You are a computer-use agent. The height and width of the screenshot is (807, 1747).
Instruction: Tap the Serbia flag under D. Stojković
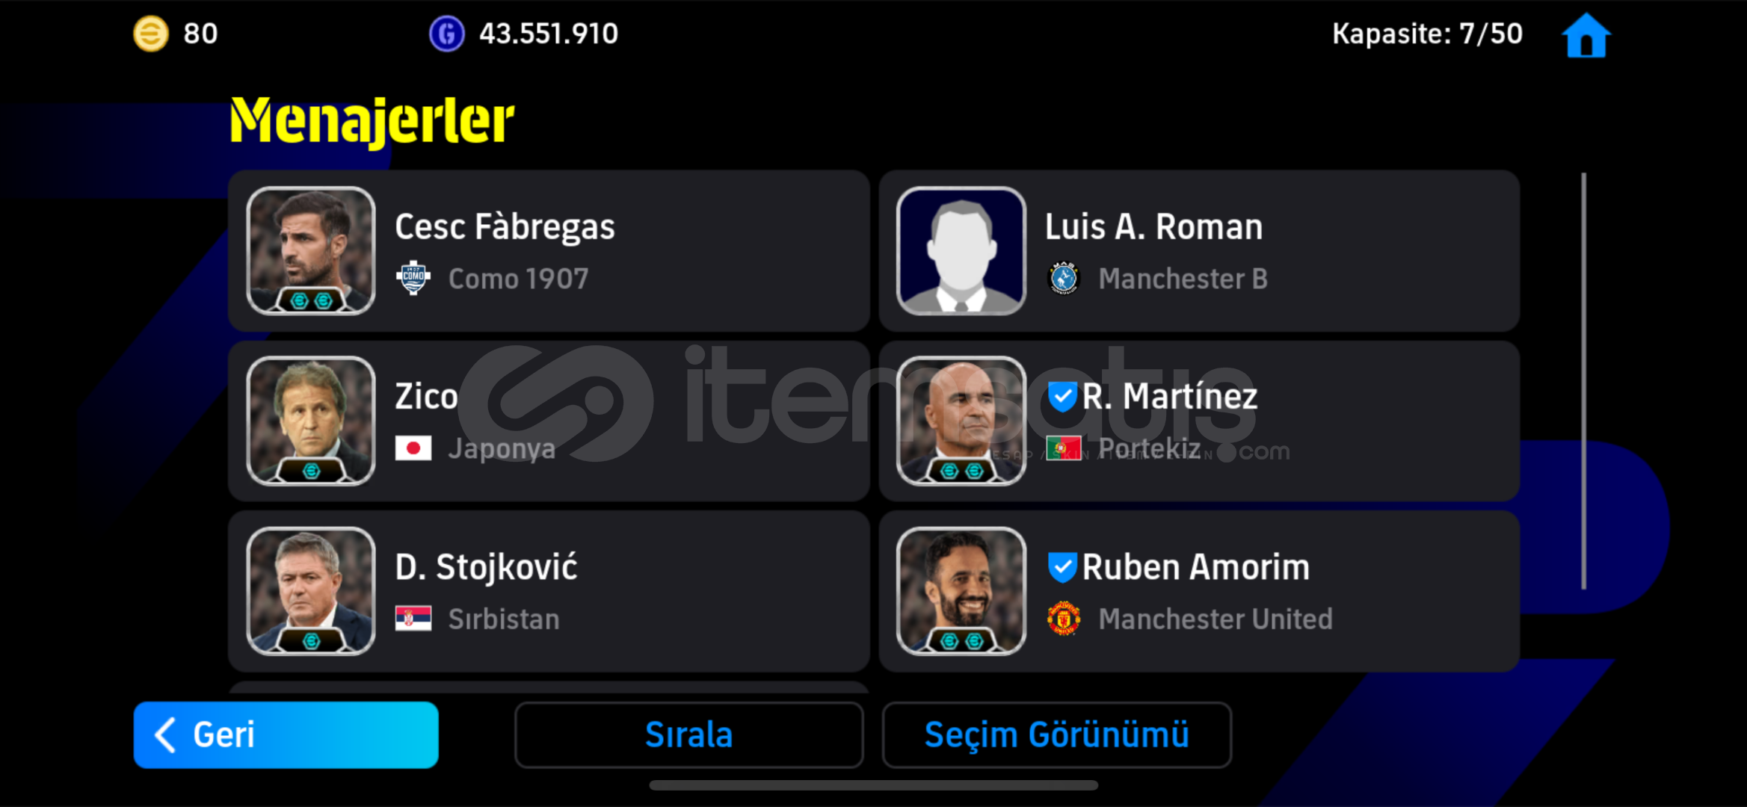413,619
